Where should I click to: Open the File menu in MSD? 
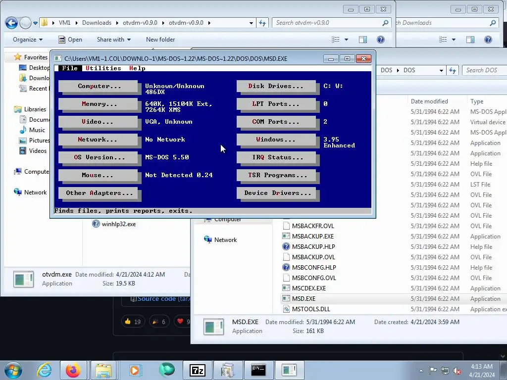(x=70, y=68)
